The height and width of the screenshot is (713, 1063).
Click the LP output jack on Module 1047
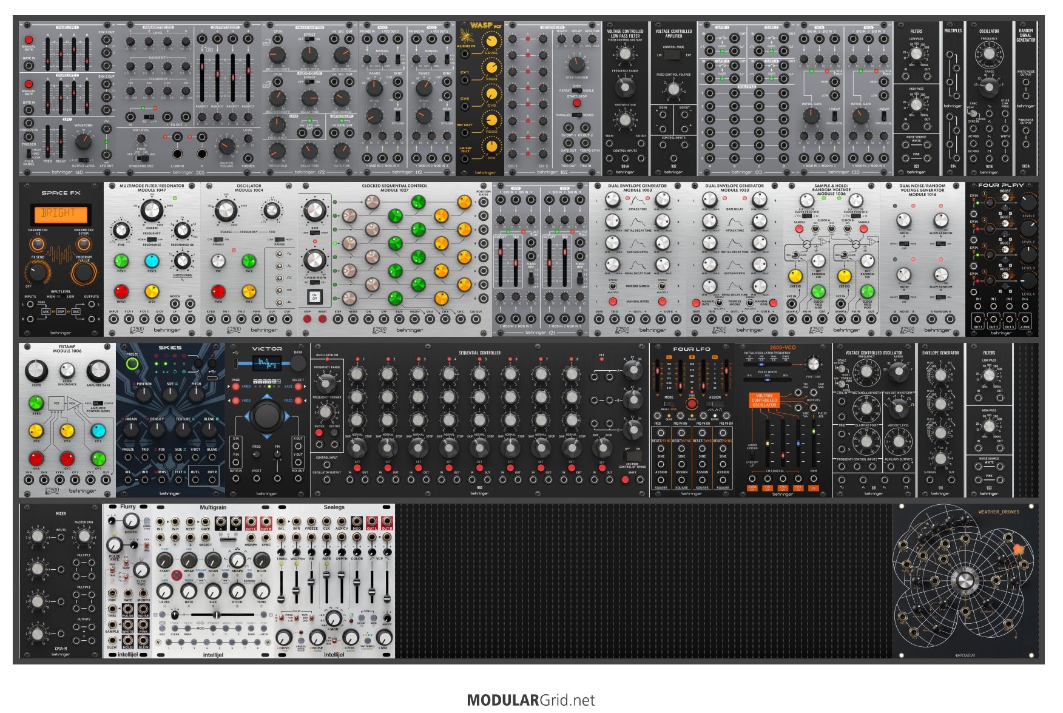point(175,318)
